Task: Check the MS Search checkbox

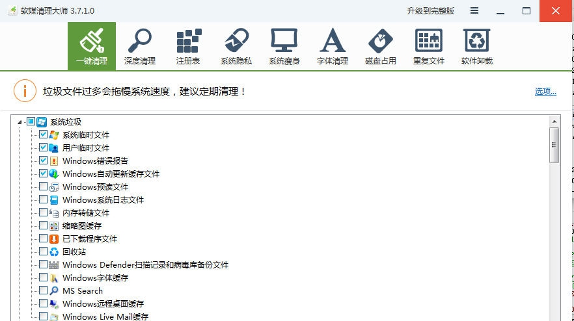Action: click(43, 290)
